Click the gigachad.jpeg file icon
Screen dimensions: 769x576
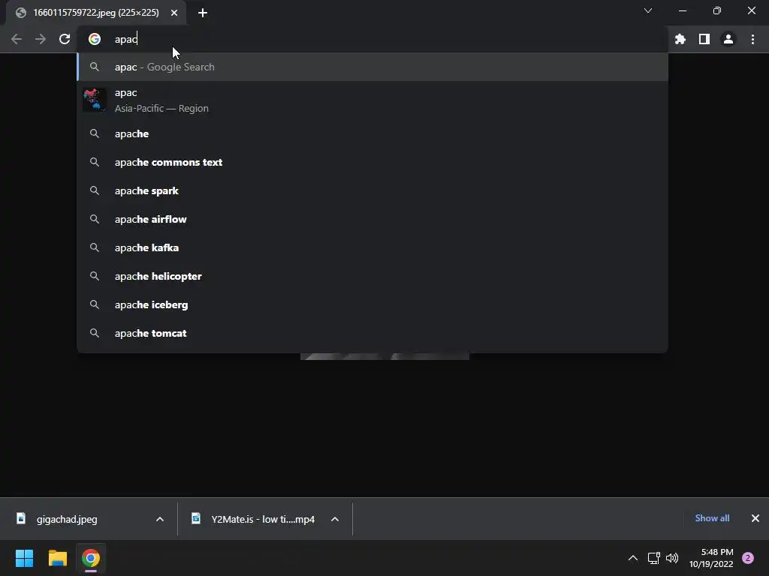(x=20, y=518)
